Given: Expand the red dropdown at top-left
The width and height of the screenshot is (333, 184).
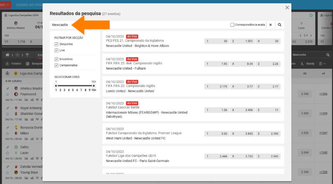Looking at the screenshot, I should tap(5, 5).
